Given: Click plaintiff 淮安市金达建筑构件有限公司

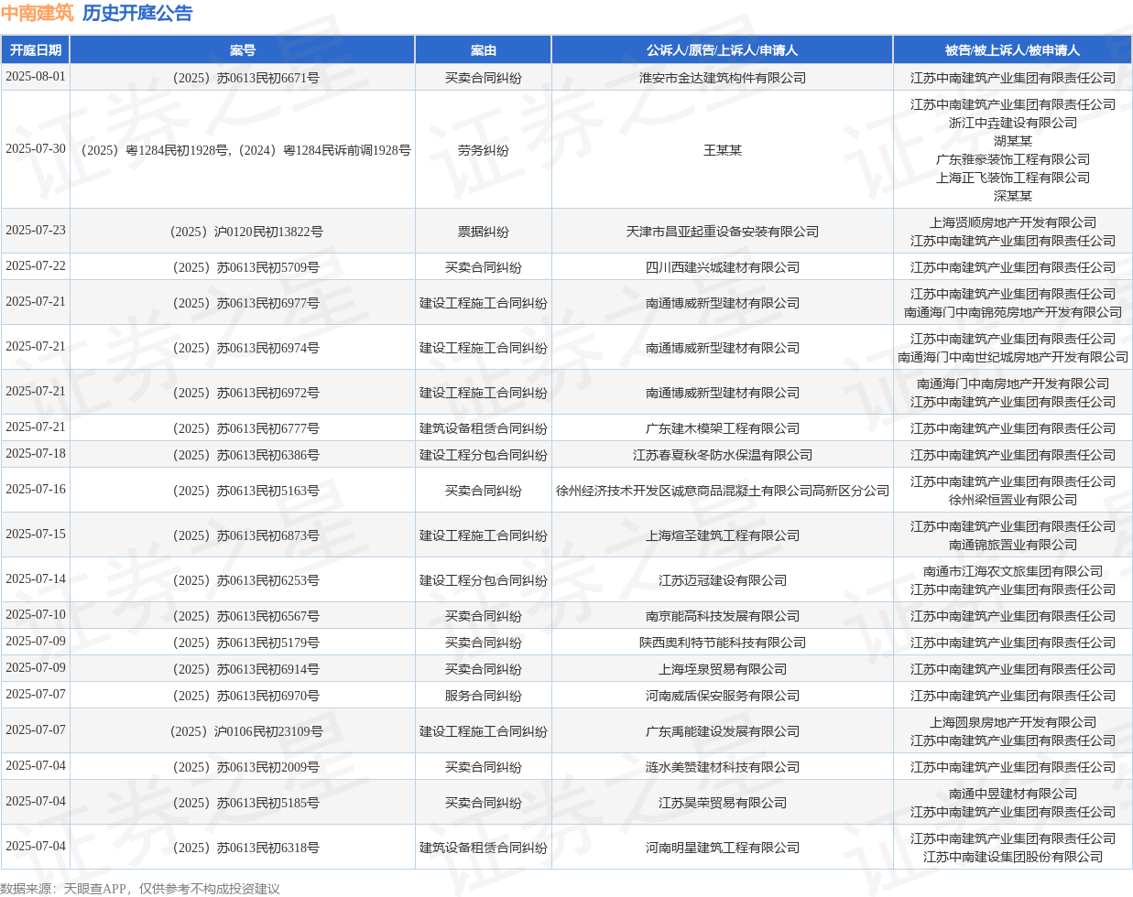Looking at the screenshot, I should (723, 78).
